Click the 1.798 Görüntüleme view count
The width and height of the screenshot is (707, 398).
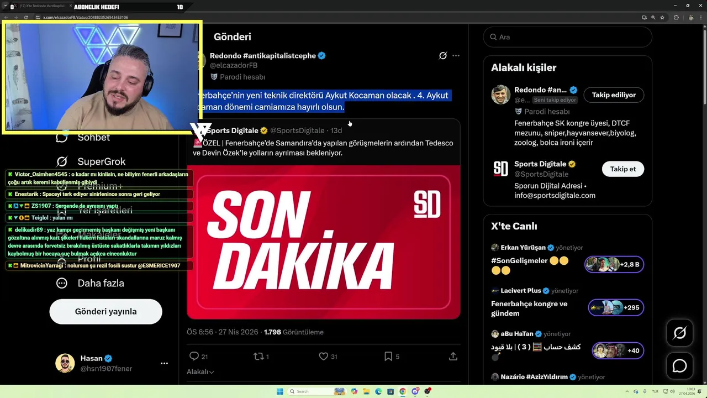[294, 332]
